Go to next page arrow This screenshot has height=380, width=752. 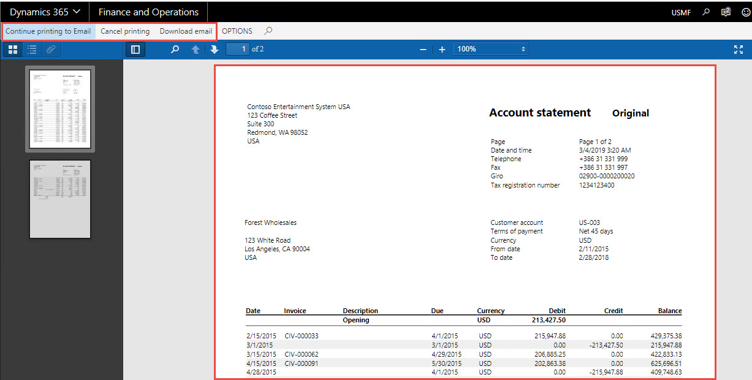214,50
